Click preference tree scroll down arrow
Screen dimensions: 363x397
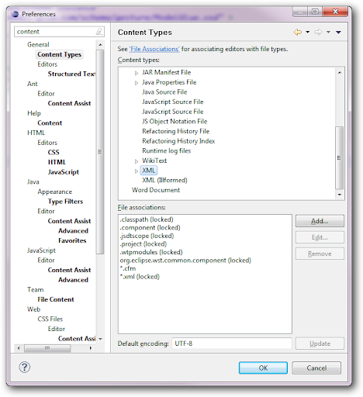(x=100, y=339)
